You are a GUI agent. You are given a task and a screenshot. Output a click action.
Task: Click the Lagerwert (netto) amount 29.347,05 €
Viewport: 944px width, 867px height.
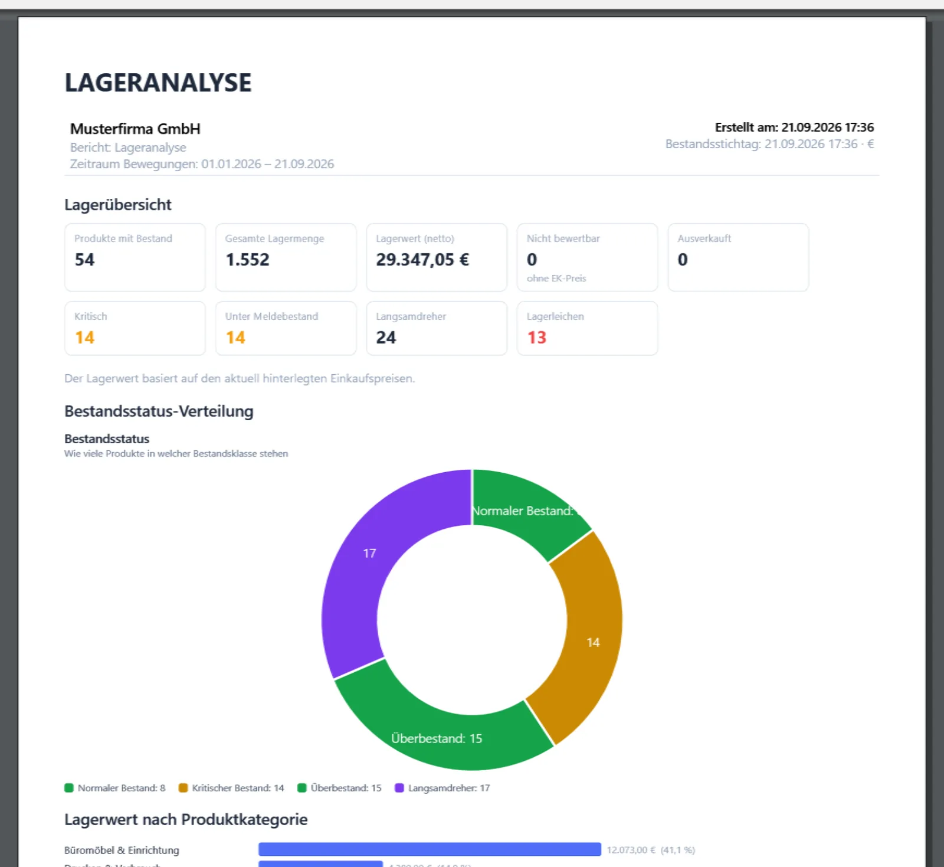coord(422,260)
